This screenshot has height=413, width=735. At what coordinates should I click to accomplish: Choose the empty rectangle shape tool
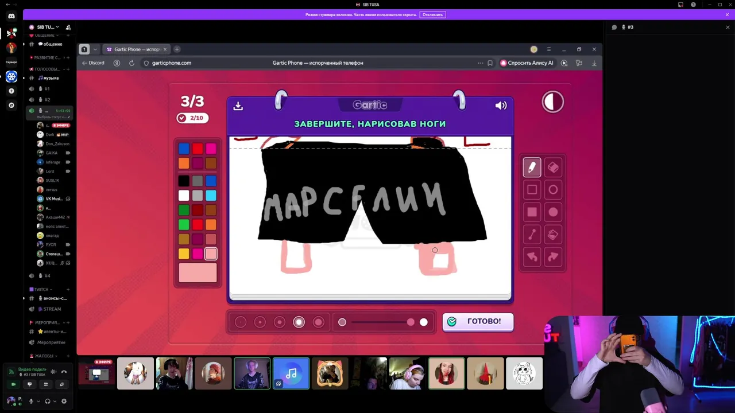tap(532, 189)
